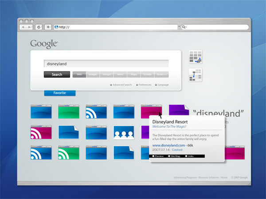266x199 pixels.
Task: Click the Google logo
Action: [x=44, y=44]
